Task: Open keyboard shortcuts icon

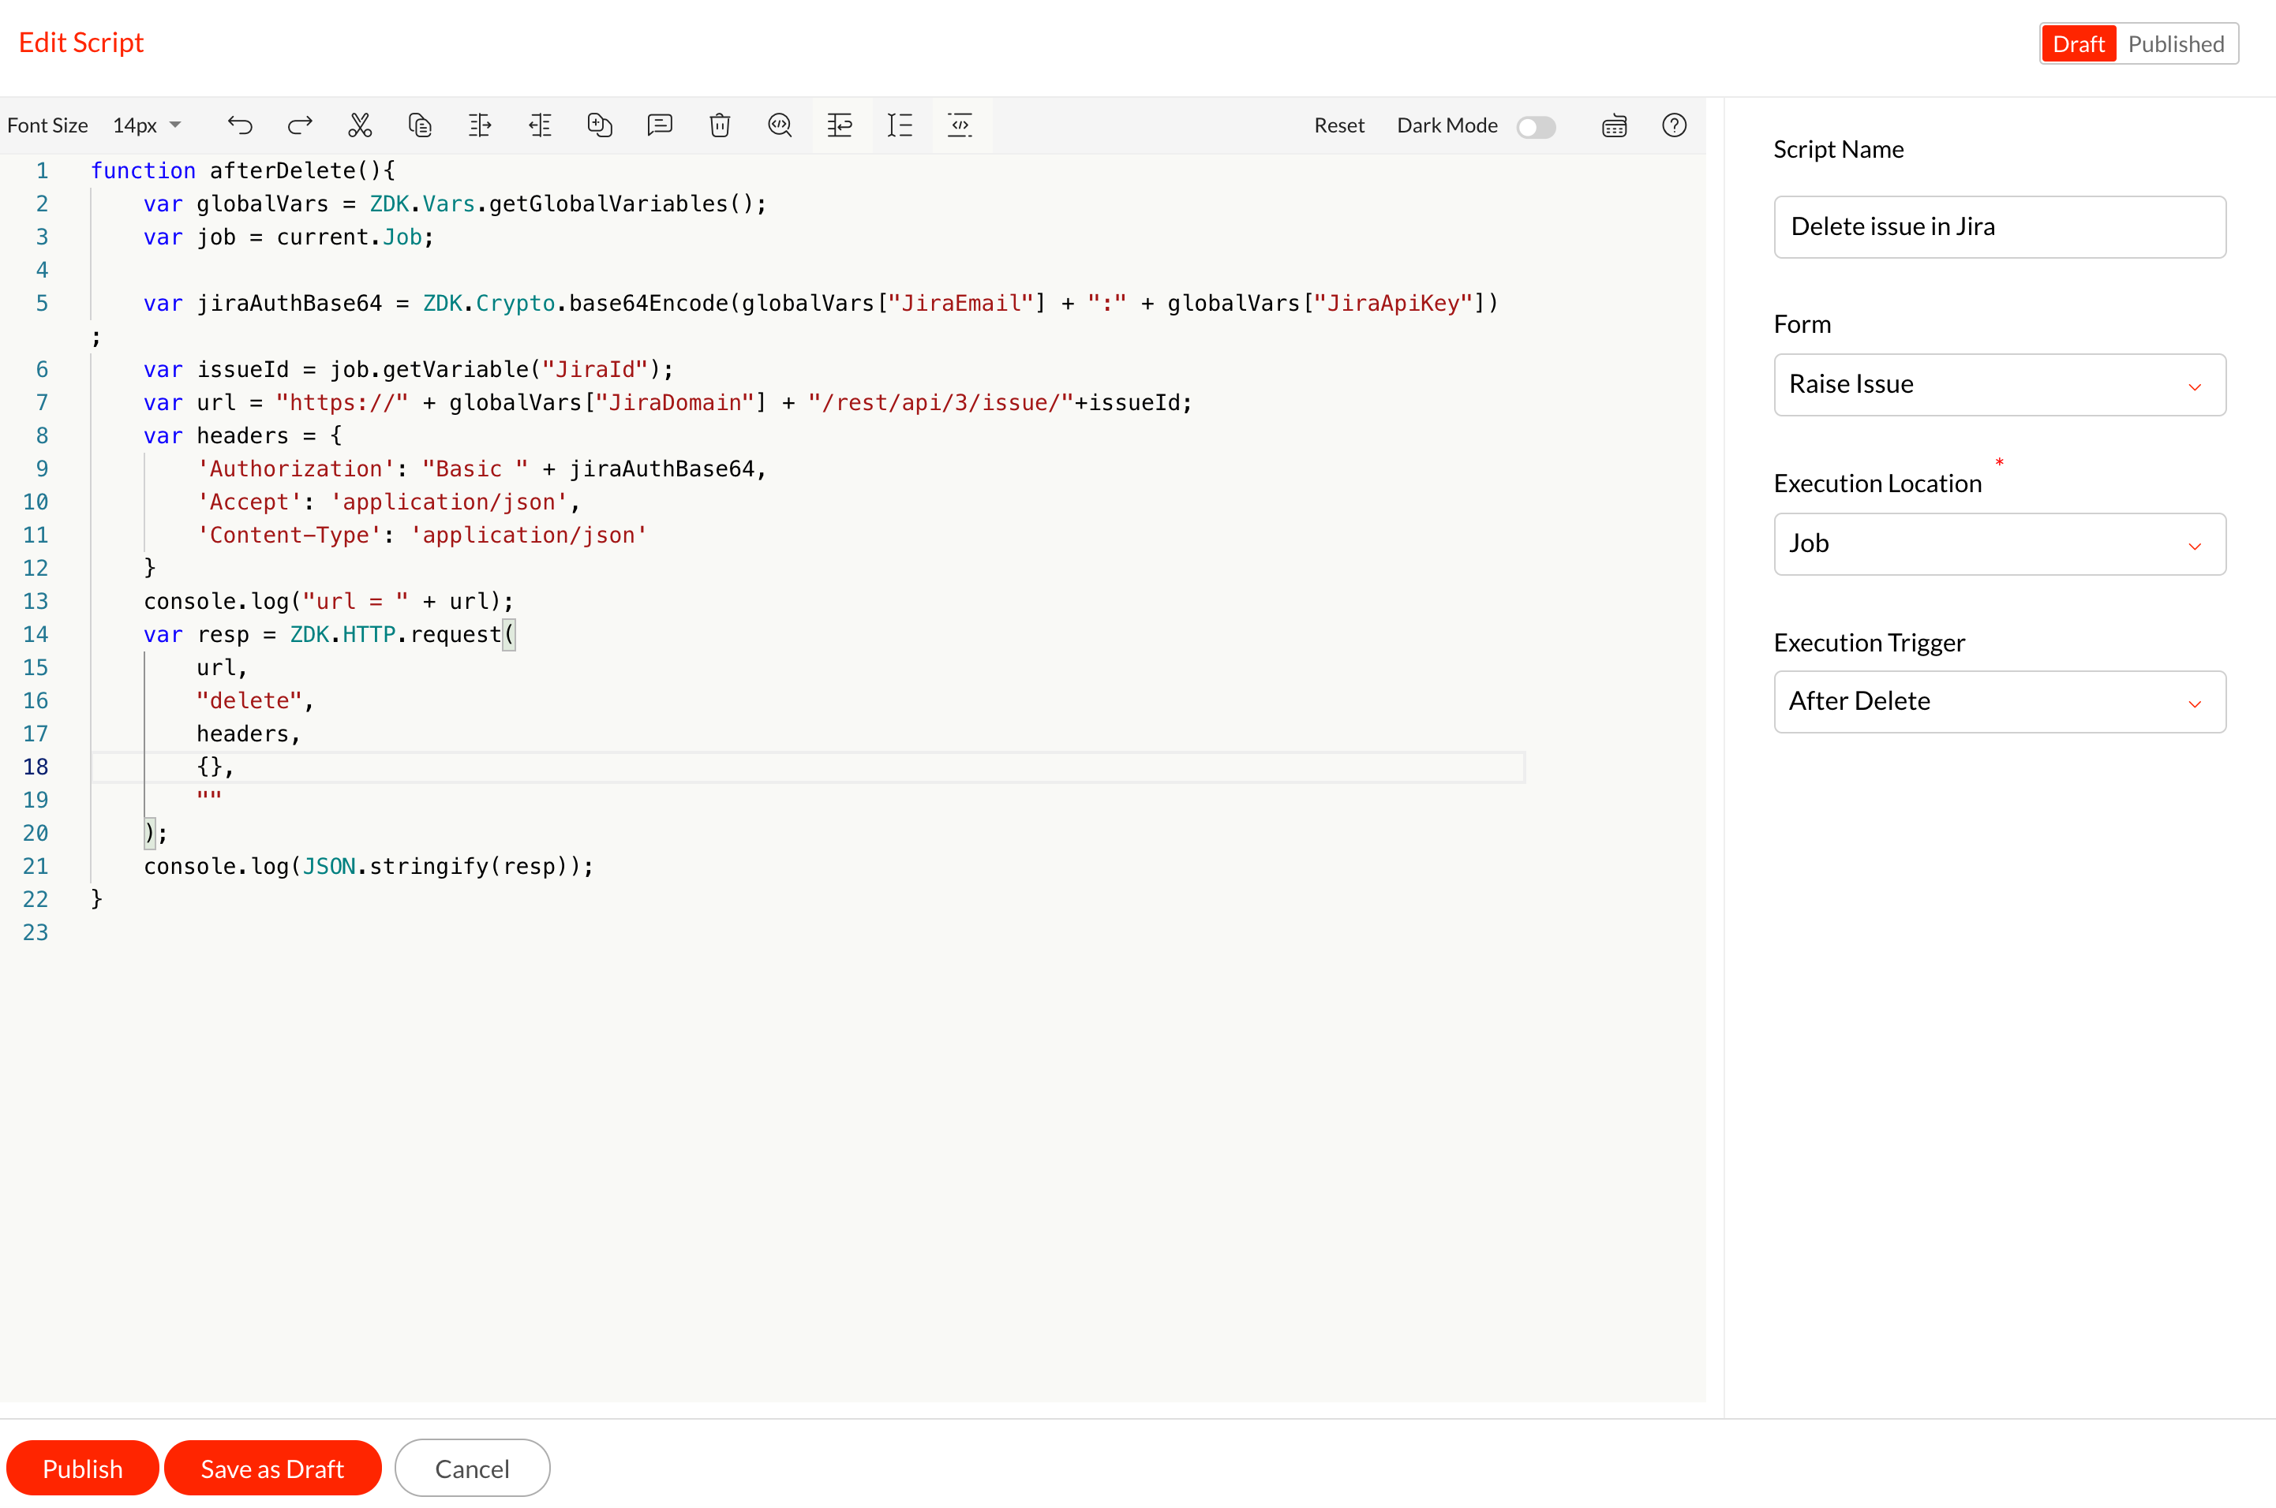Action: click(1615, 126)
